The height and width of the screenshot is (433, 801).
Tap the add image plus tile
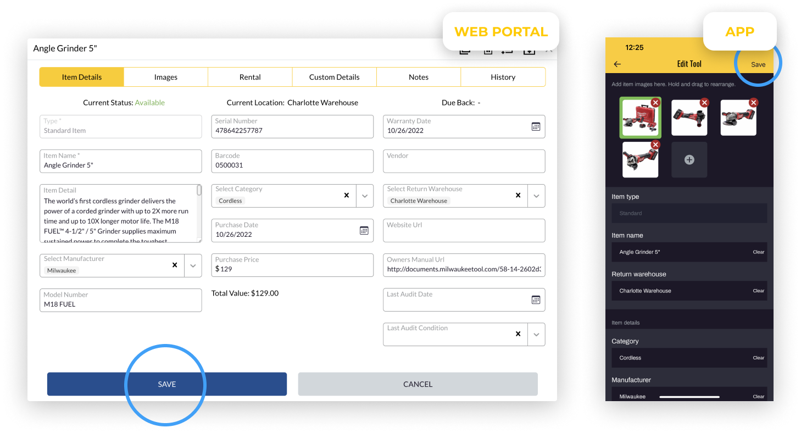689,160
